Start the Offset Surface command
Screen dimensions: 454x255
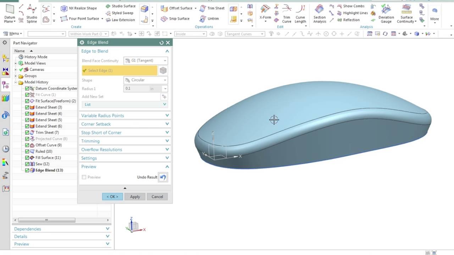point(176,8)
